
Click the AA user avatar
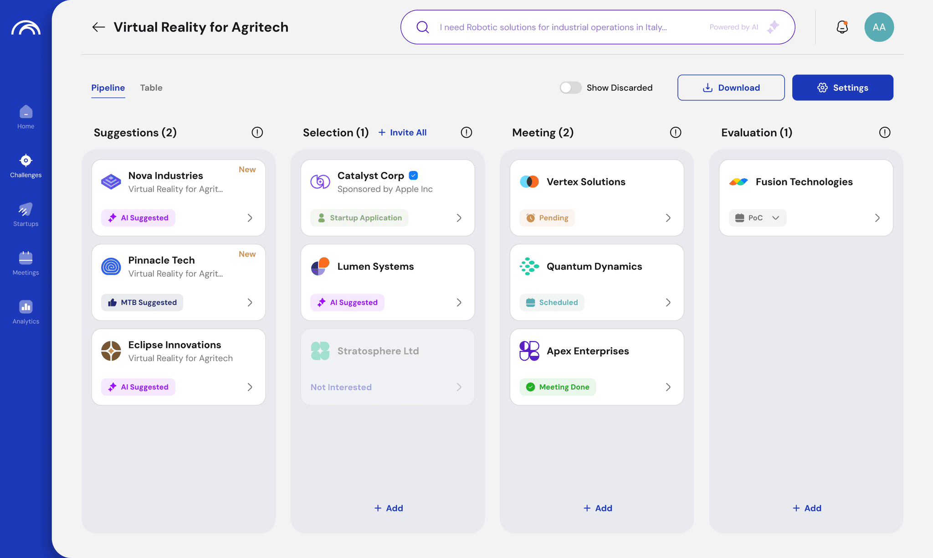(x=879, y=27)
